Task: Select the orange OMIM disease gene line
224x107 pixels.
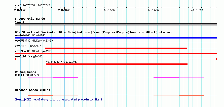Action: click(116, 95)
